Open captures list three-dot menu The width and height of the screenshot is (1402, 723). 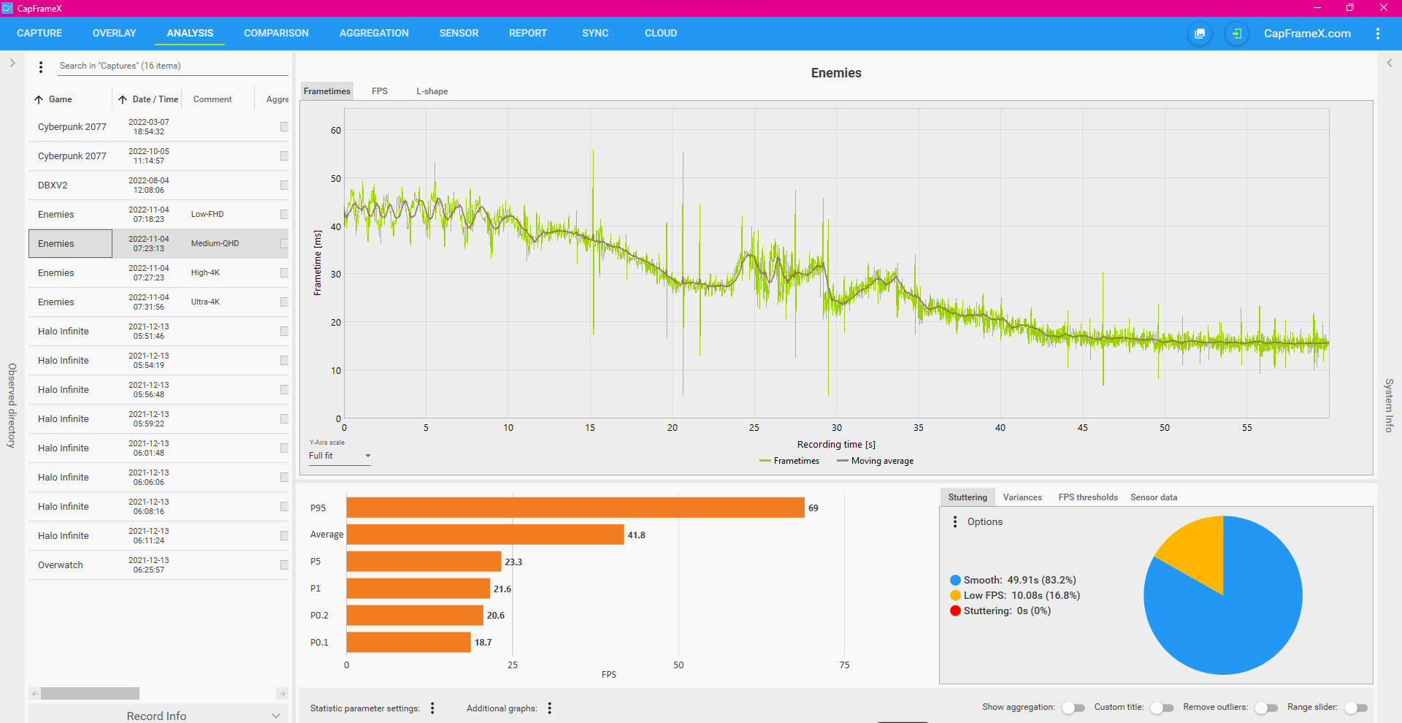(41, 67)
